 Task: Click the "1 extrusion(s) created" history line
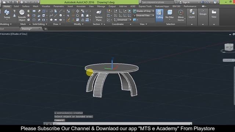tap(69, 113)
